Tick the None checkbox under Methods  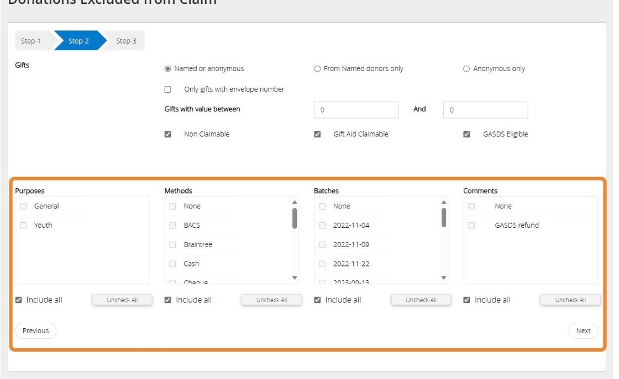(x=172, y=206)
